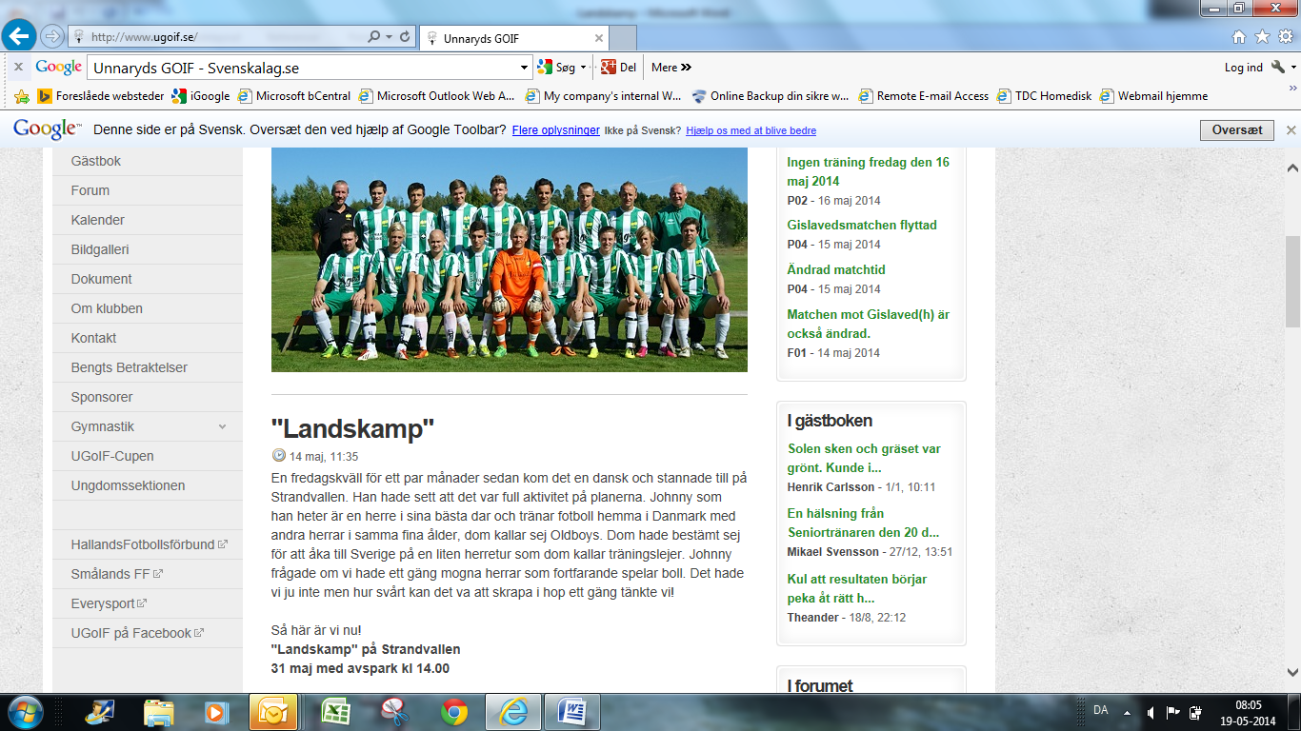The image size is (1301, 731).
Task: Click the team photo image
Action: click(x=509, y=259)
